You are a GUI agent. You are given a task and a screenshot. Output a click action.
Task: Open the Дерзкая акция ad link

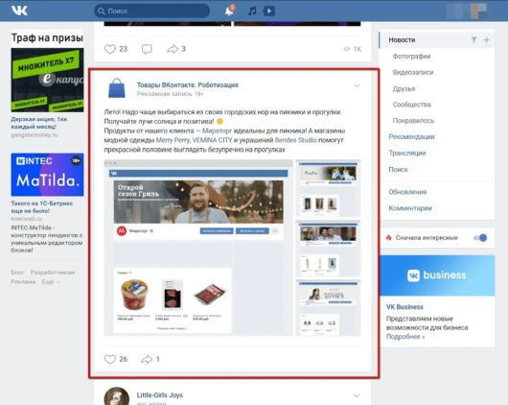click(39, 123)
